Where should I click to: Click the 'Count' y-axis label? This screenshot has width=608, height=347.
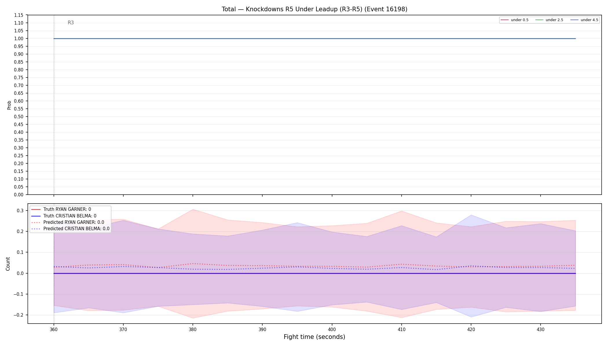(x=8, y=264)
